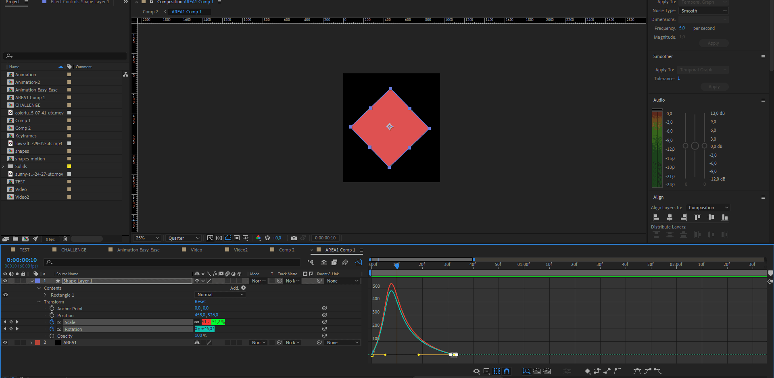
Task: Click the interpret footage icon in Project panel
Action: point(6,239)
